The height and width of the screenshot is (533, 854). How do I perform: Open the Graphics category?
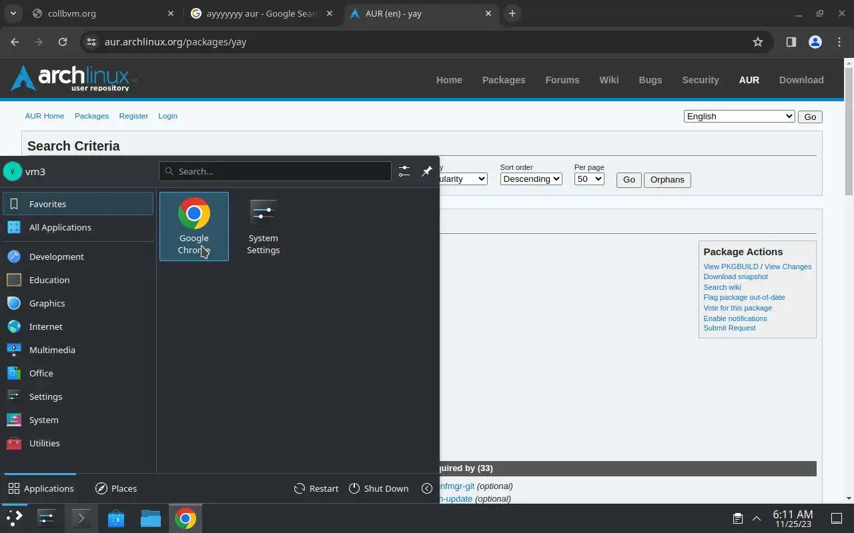click(78, 303)
